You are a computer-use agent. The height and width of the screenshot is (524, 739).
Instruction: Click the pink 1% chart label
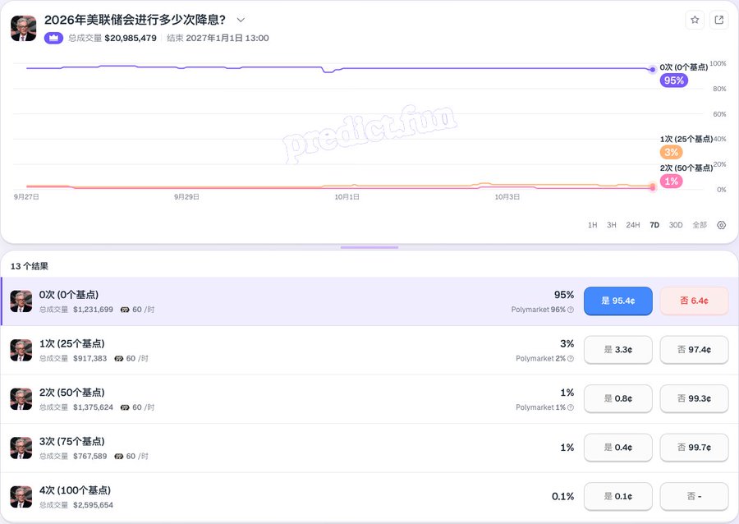pos(671,181)
